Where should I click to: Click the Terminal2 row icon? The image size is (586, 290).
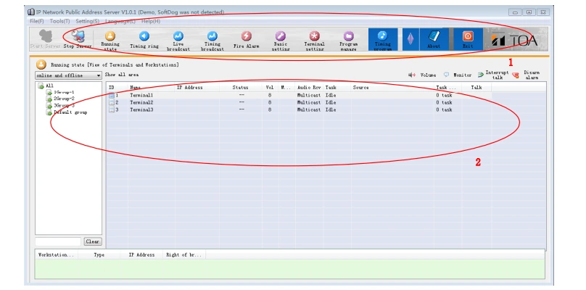point(112,102)
